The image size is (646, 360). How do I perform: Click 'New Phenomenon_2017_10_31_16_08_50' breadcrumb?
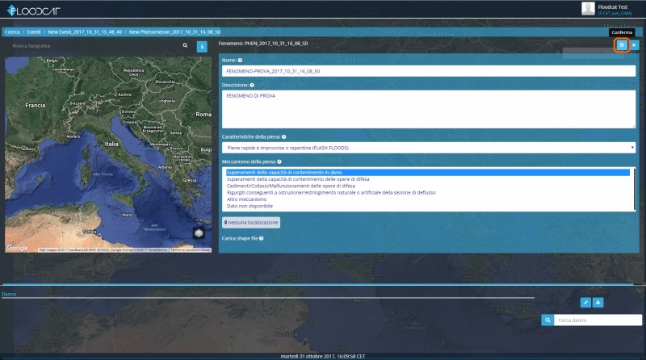[174, 31]
